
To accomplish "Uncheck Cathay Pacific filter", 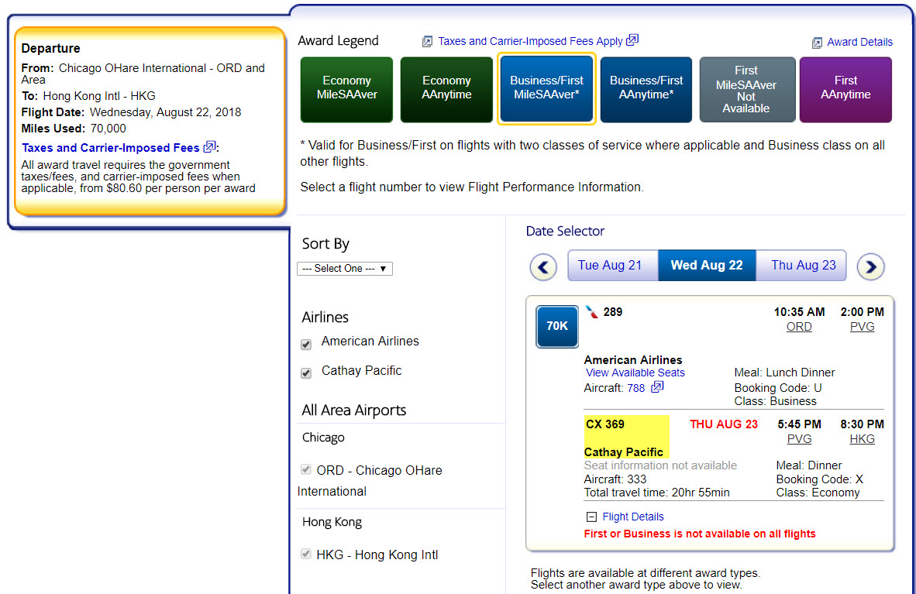I will 306,373.
